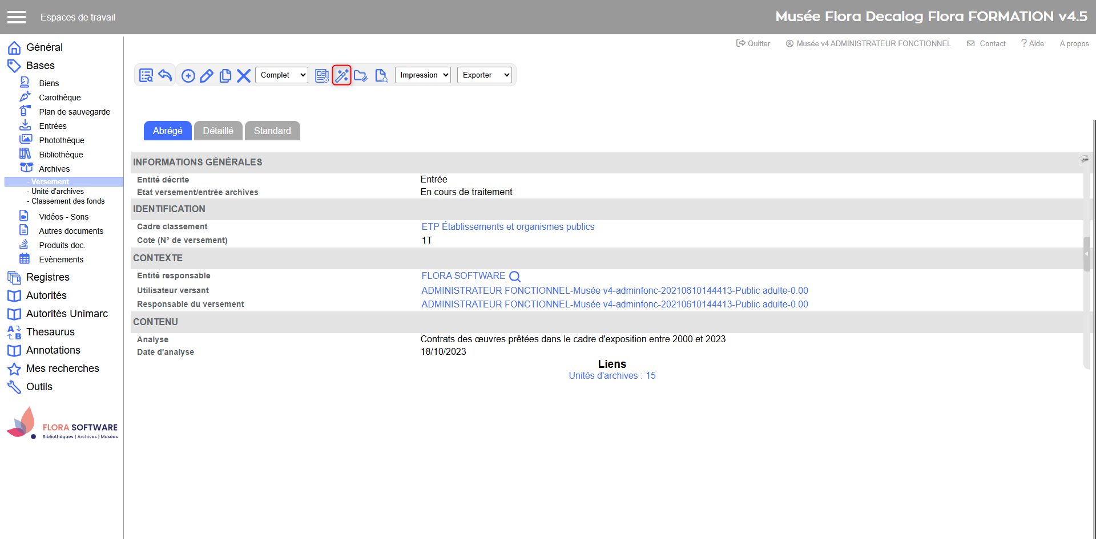Select Unité d'archives in sidebar
Image resolution: width=1096 pixels, height=539 pixels.
tap(58, 192)
